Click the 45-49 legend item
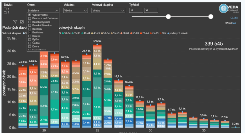The height and width of the screenshot is (133, 245). point(96,33)
